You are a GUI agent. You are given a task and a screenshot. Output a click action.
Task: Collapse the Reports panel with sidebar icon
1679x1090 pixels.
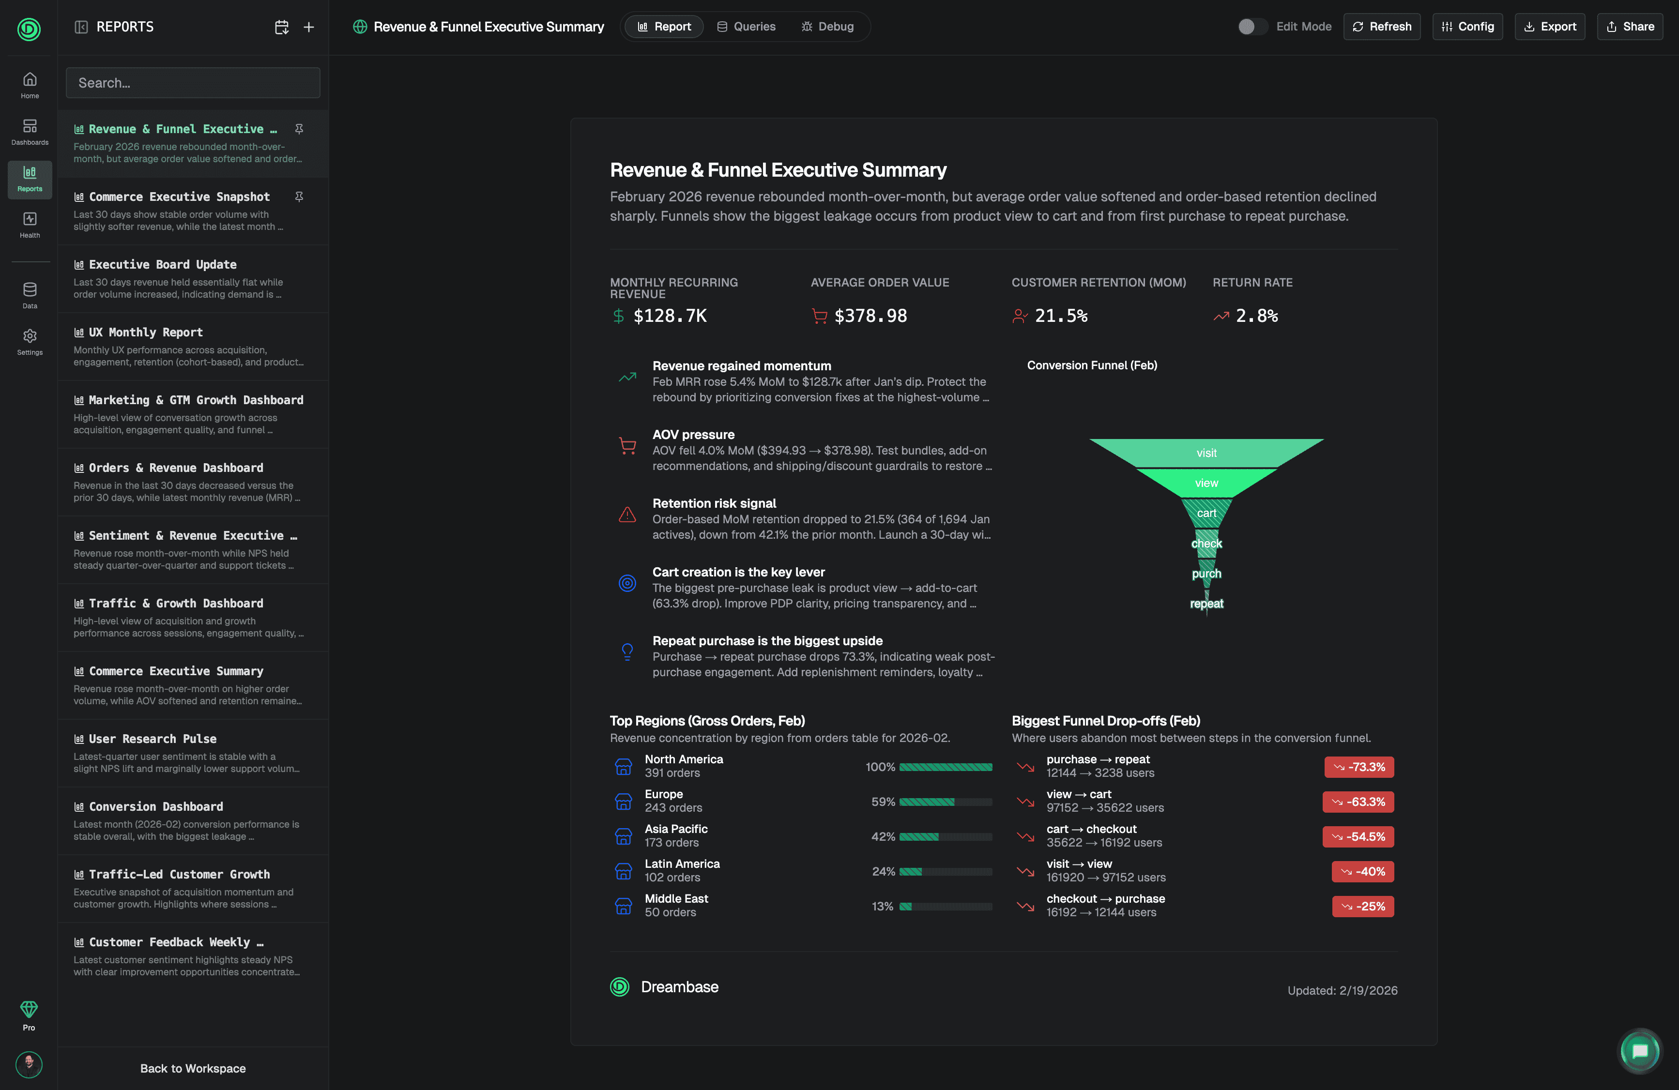click(81, 27)
